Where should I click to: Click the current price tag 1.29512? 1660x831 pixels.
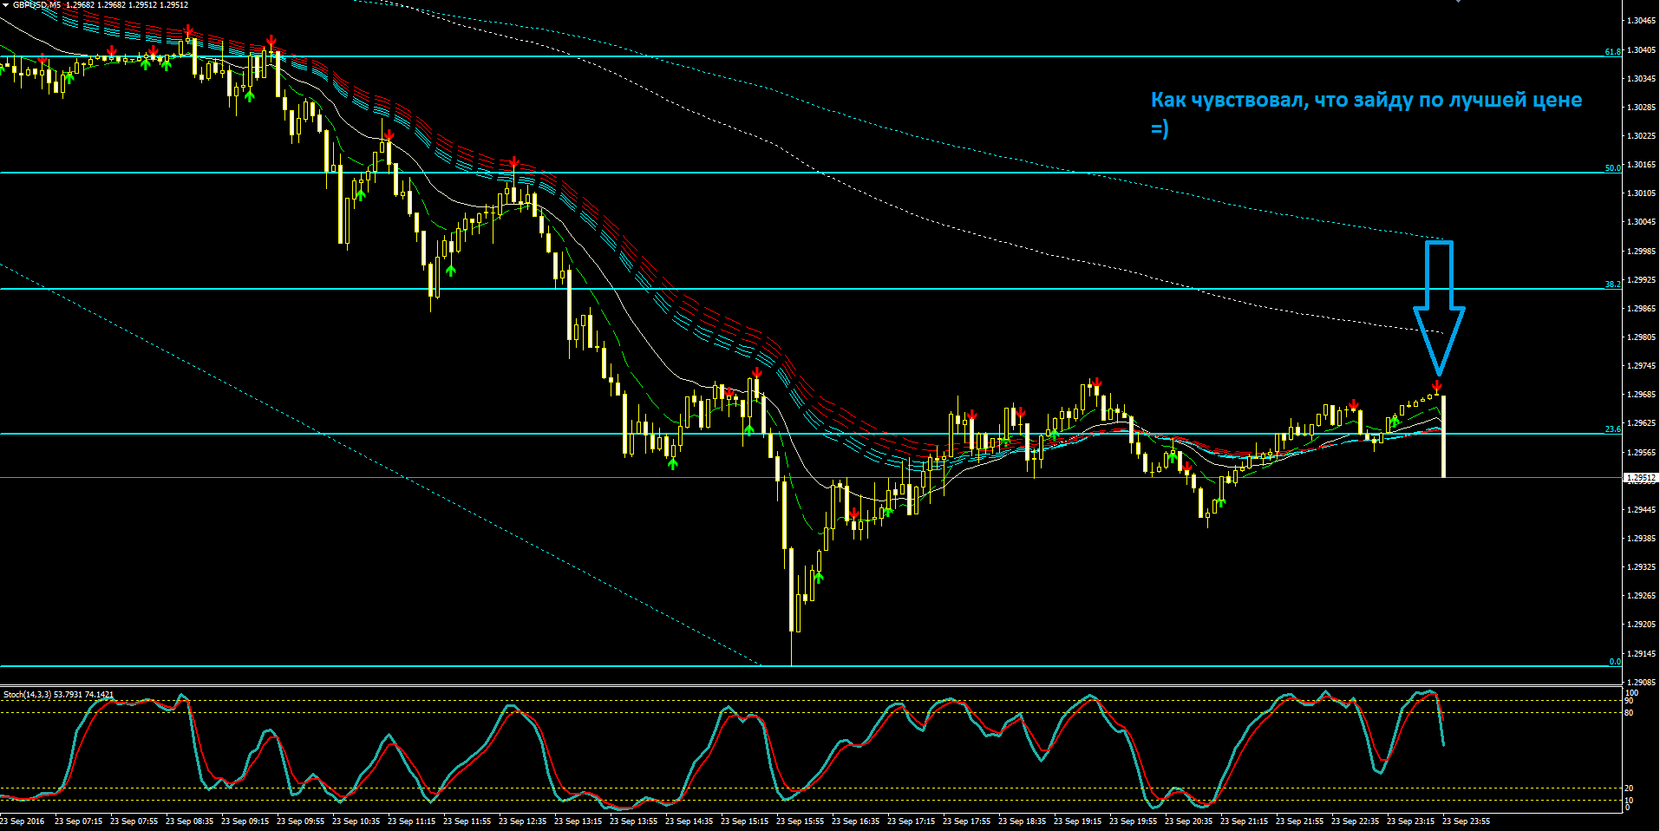click(1641, 478)
